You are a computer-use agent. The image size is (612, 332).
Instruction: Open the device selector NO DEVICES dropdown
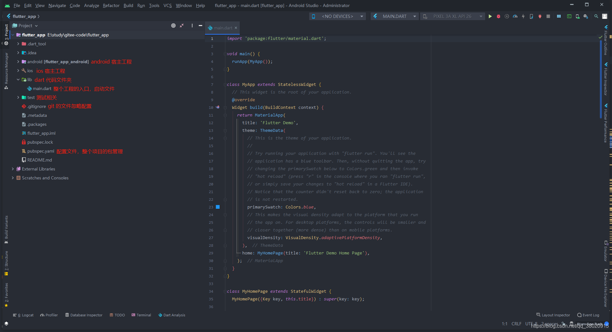(338, 16)
